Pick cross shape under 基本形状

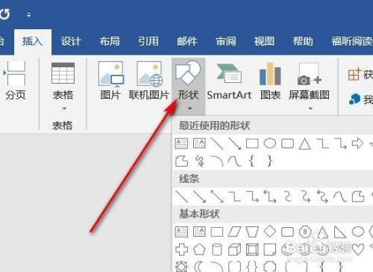click(181, 250)
